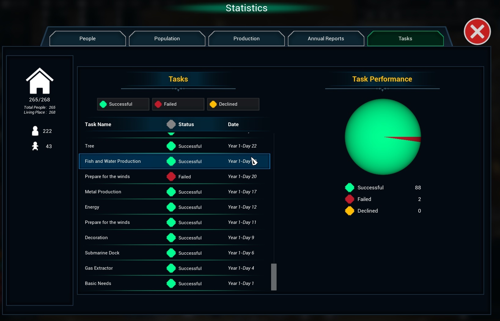Toggle the Declined tasks filter
Screen dimensions: 500x321
pos(233,104)
